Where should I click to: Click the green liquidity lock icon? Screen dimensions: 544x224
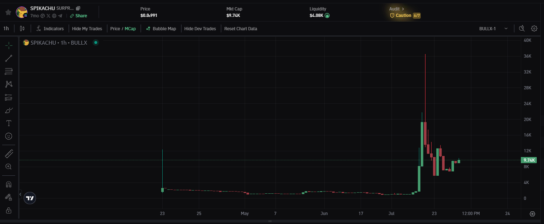[x=327, y=15]
